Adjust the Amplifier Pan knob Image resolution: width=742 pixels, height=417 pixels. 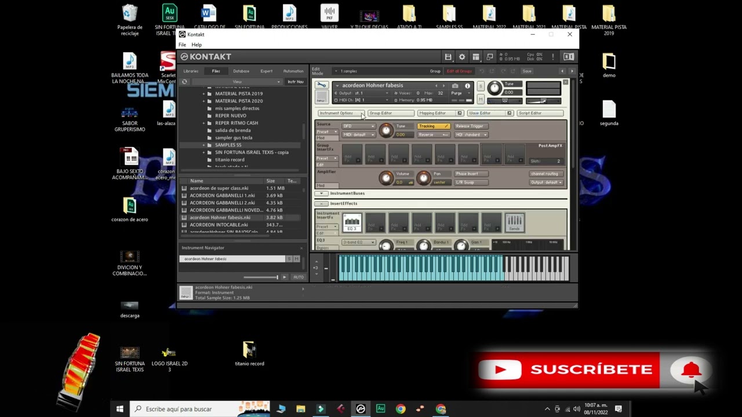pos(424,178)
